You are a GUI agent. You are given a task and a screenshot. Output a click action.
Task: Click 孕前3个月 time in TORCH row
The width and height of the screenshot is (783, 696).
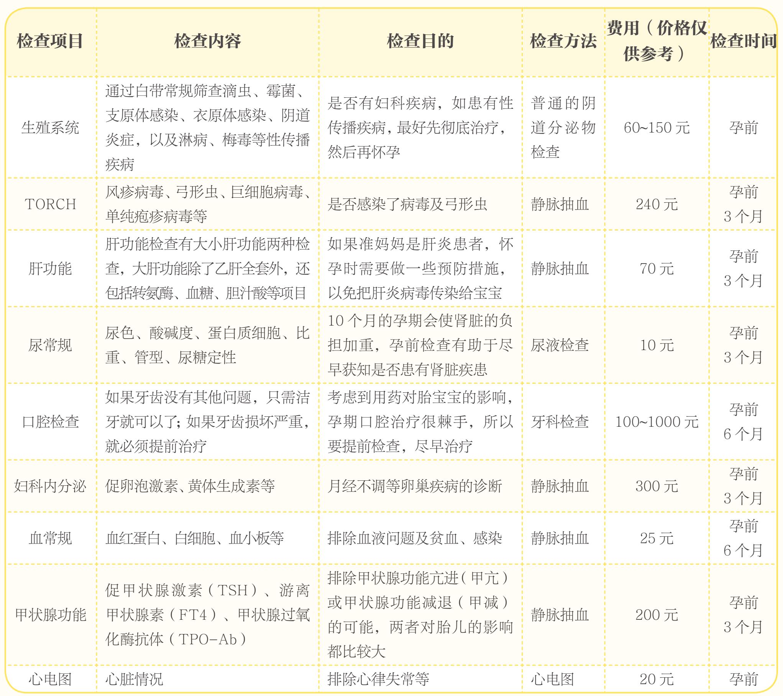(743, 204)
